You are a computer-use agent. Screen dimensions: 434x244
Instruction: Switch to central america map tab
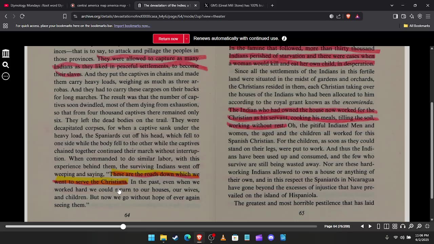pyautogui.click(x=100, y=5)
